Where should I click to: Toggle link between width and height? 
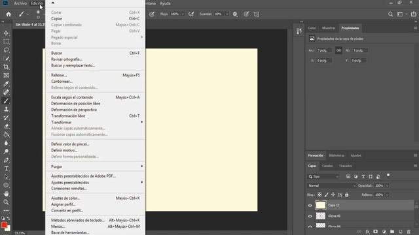[x=338, y=50]
